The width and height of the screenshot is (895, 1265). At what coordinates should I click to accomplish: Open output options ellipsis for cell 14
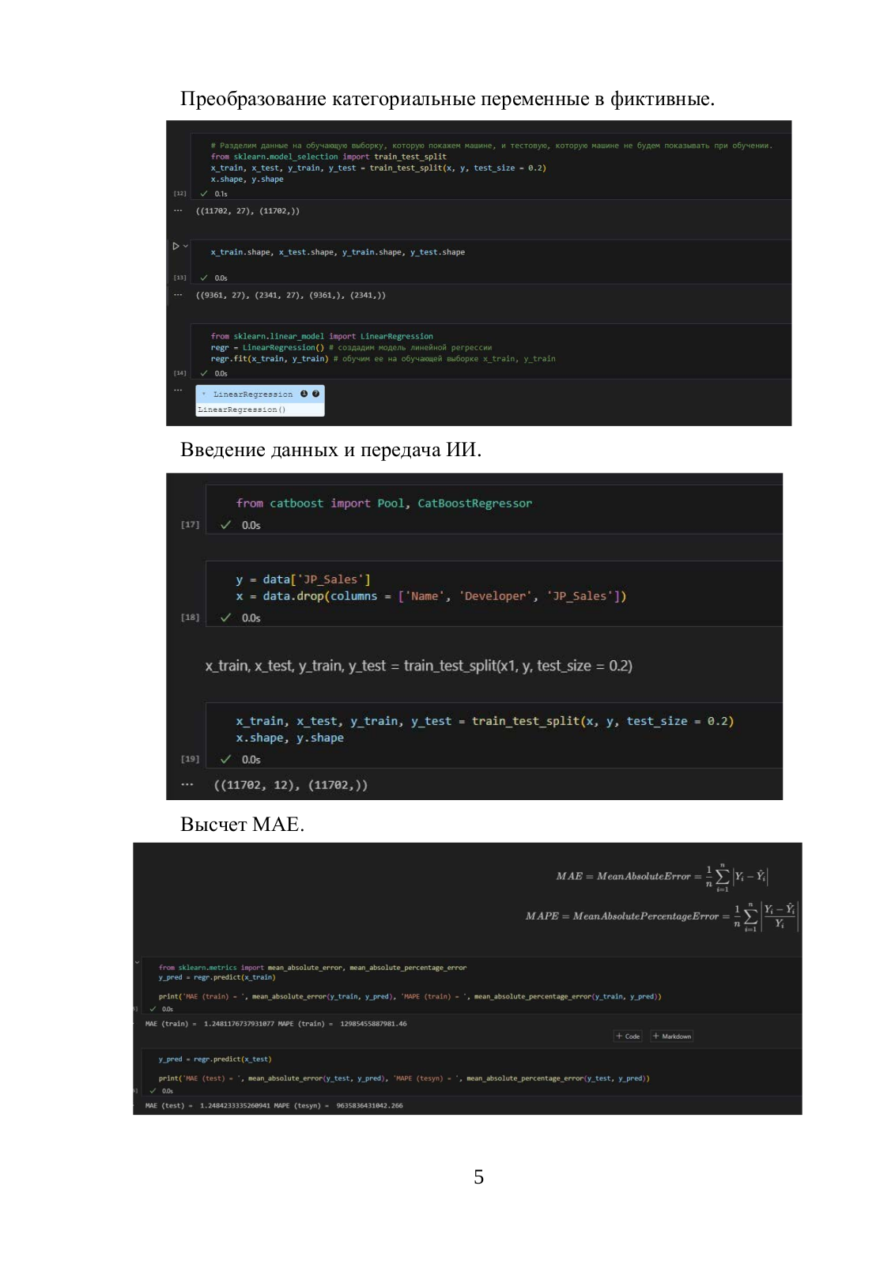[x=178, y=390]
